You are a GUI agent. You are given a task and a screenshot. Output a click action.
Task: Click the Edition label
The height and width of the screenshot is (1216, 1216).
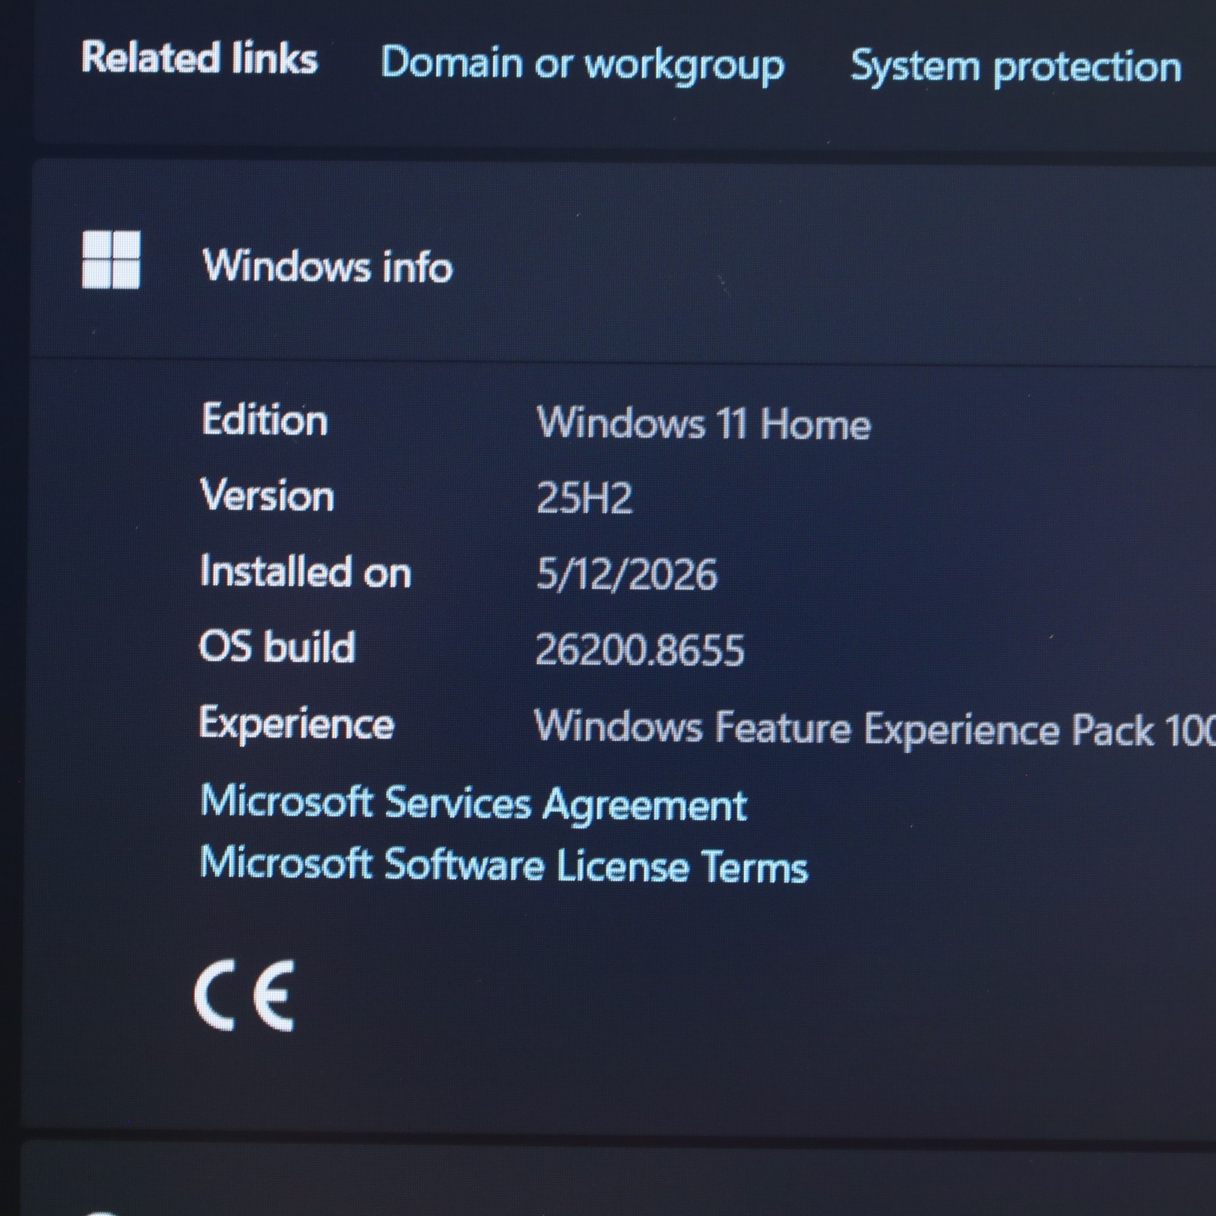tap(264, 420)
